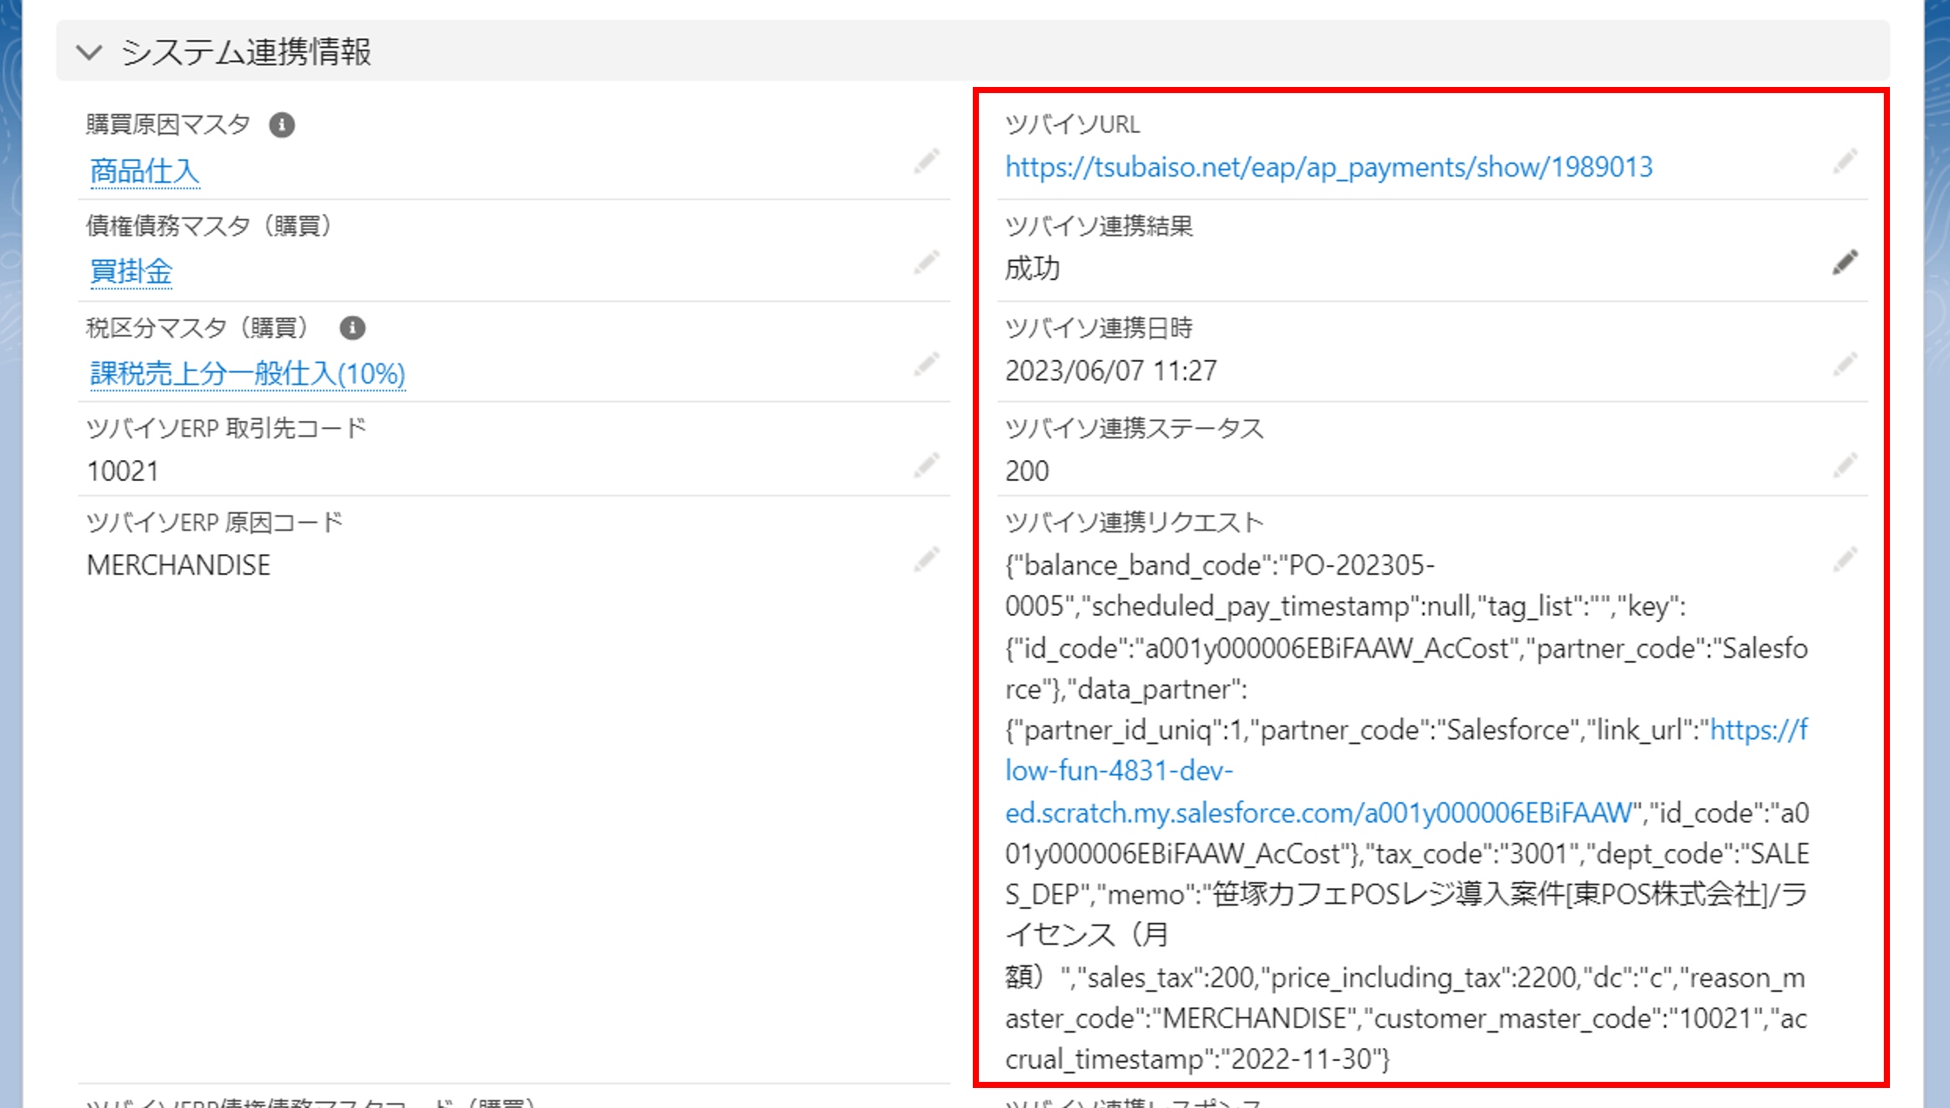Edit 購買原因マスタ with pencil icon

point(926,162)
